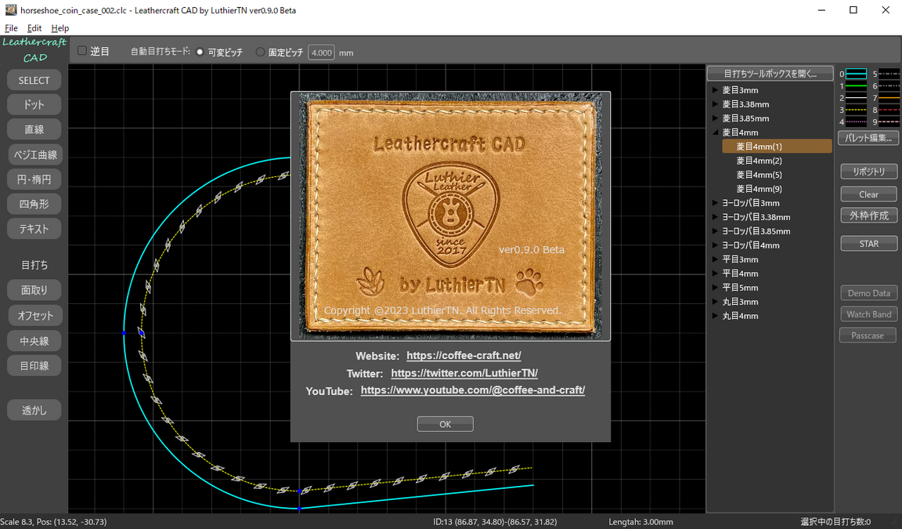Pick palette line 4 purple dotted swatch

coord(856,122)
